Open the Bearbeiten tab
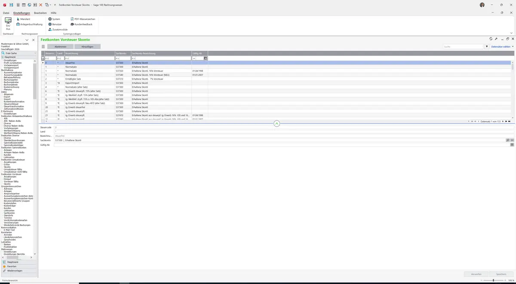 pyautogui.click(x=40, y=13)
